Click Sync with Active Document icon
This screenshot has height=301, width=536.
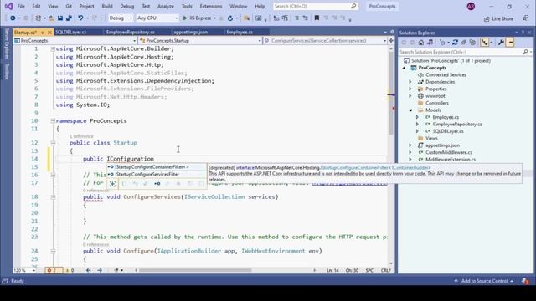(455, 43)
